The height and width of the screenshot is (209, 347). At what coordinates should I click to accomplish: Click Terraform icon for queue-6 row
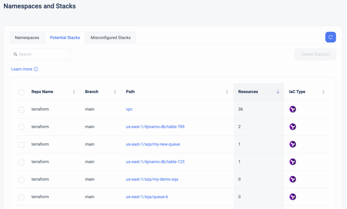tap(293, 197)
